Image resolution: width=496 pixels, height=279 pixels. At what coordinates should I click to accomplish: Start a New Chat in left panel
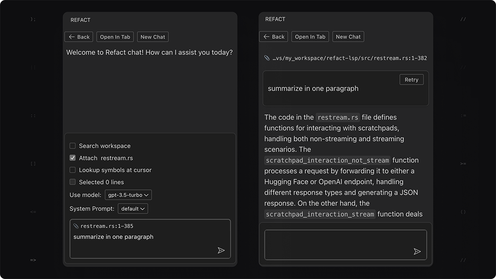(x=153, y=37)
